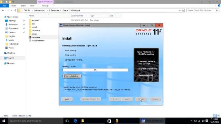
Task: Click Install button in installer
Action: (x=141, y=99)
